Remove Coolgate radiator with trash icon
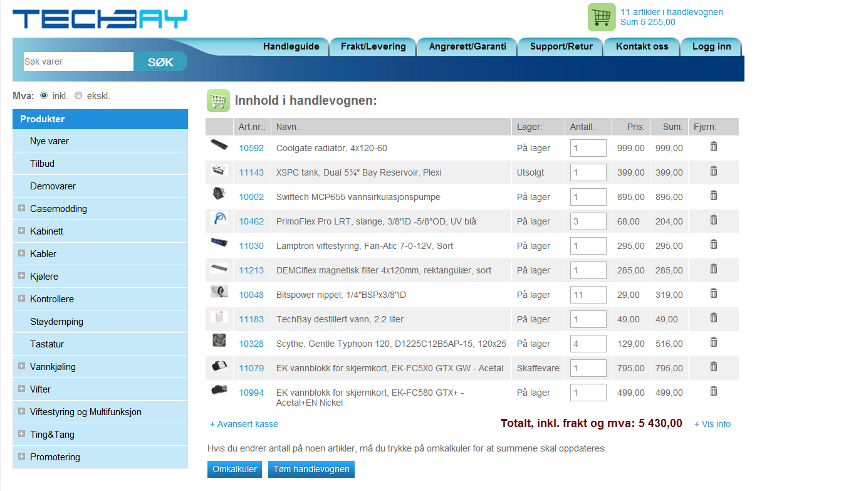856x491 pixels. click(713, 147)
